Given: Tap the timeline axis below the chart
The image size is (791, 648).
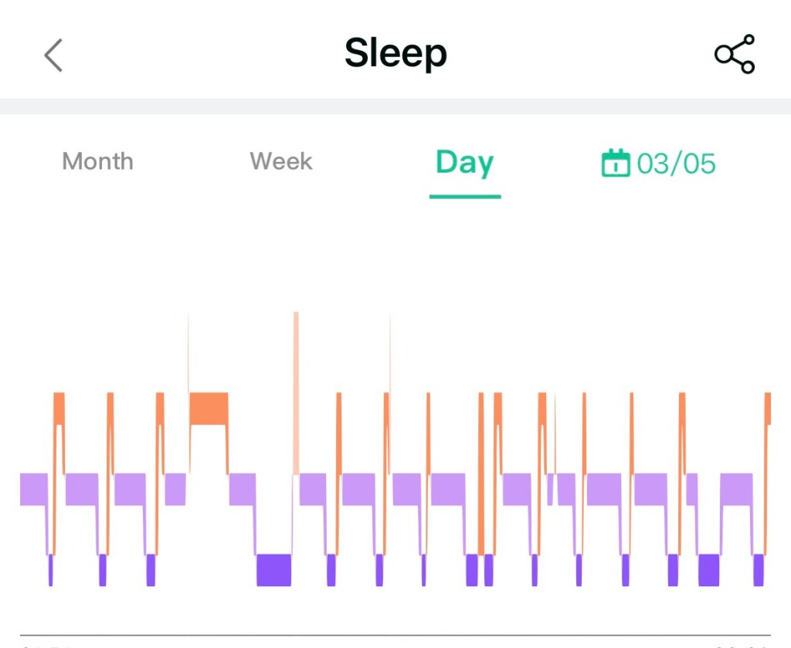Looking at the screenshot, I should pos(395,635).
